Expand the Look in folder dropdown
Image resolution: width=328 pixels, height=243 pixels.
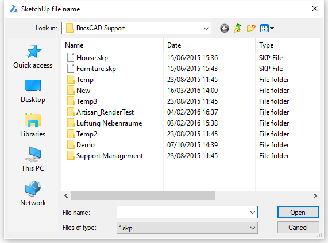pos(136,28)
